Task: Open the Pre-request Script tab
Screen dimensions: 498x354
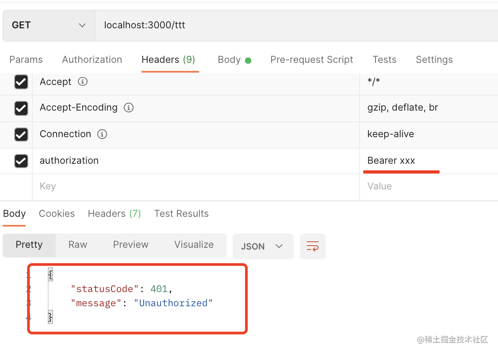Action: click(312, 60)
